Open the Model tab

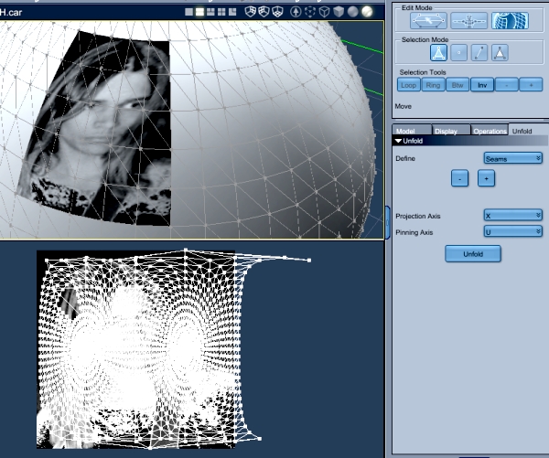point(412,130)
